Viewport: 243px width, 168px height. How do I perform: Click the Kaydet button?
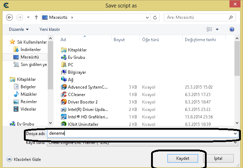[183, 158]
